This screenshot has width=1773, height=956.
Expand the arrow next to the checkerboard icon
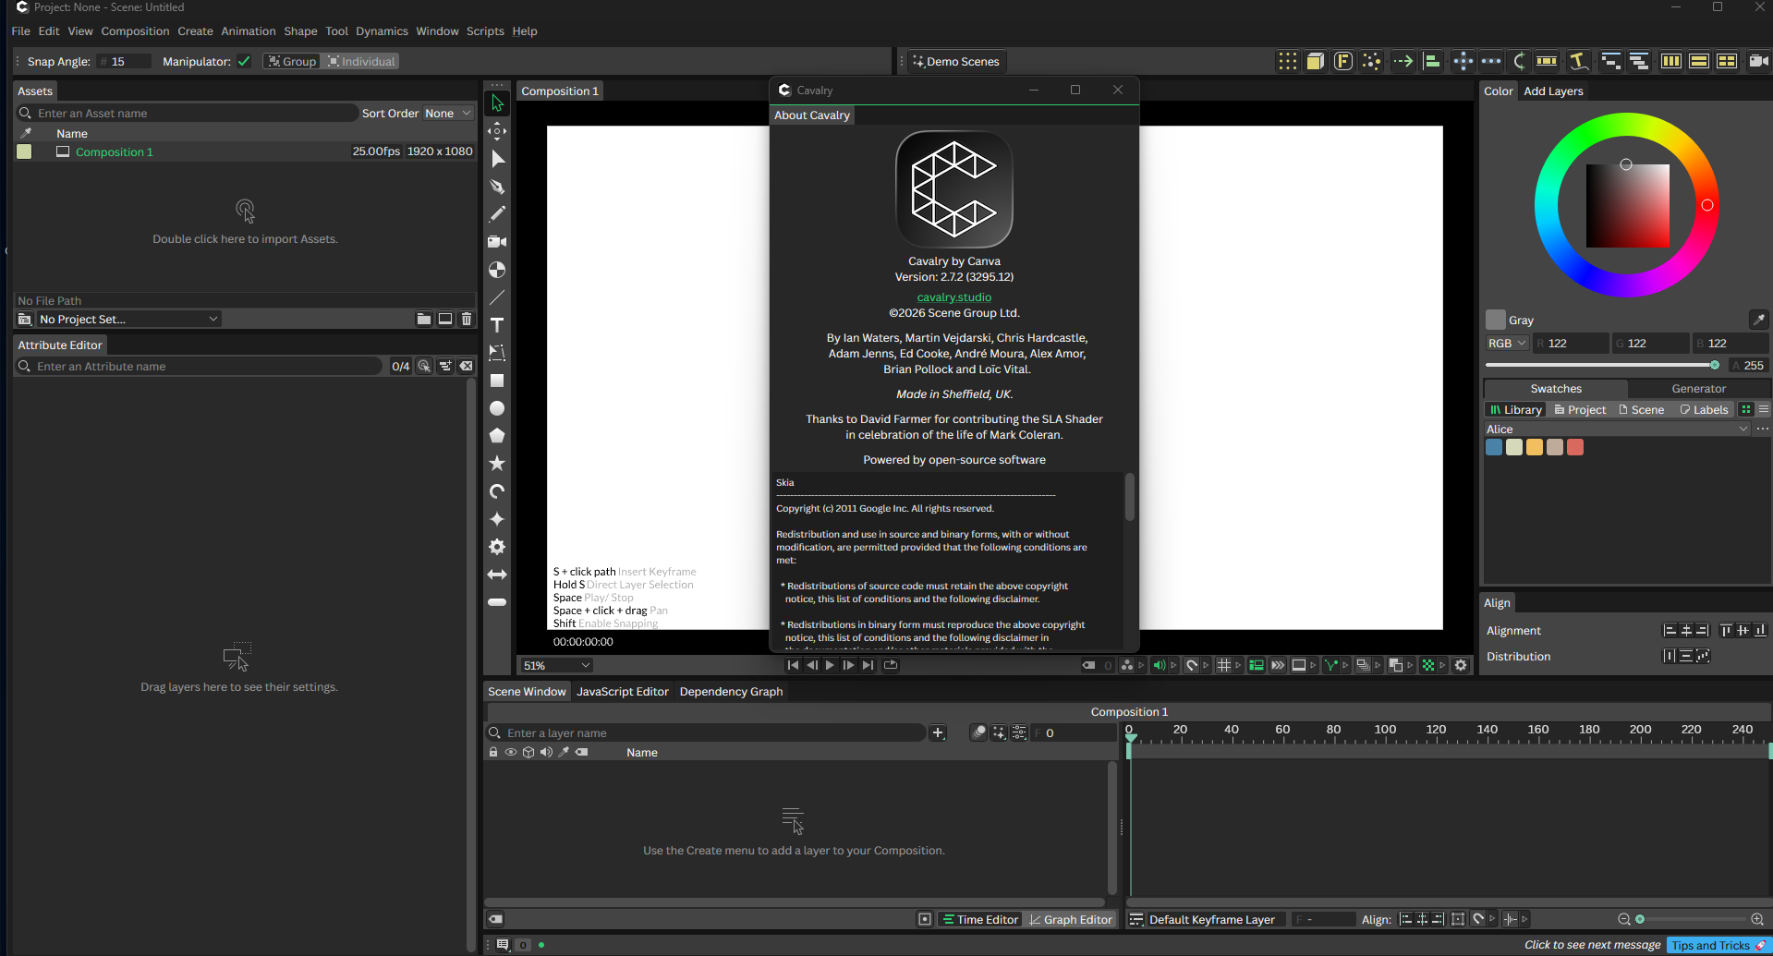[x=1442, y=665]
